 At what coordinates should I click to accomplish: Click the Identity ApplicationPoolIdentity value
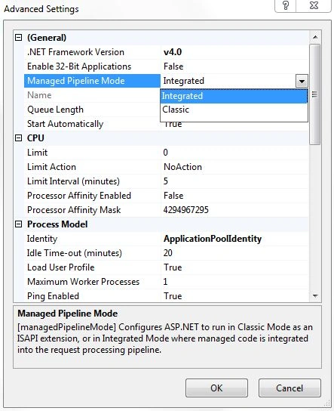tap(213, 239)
